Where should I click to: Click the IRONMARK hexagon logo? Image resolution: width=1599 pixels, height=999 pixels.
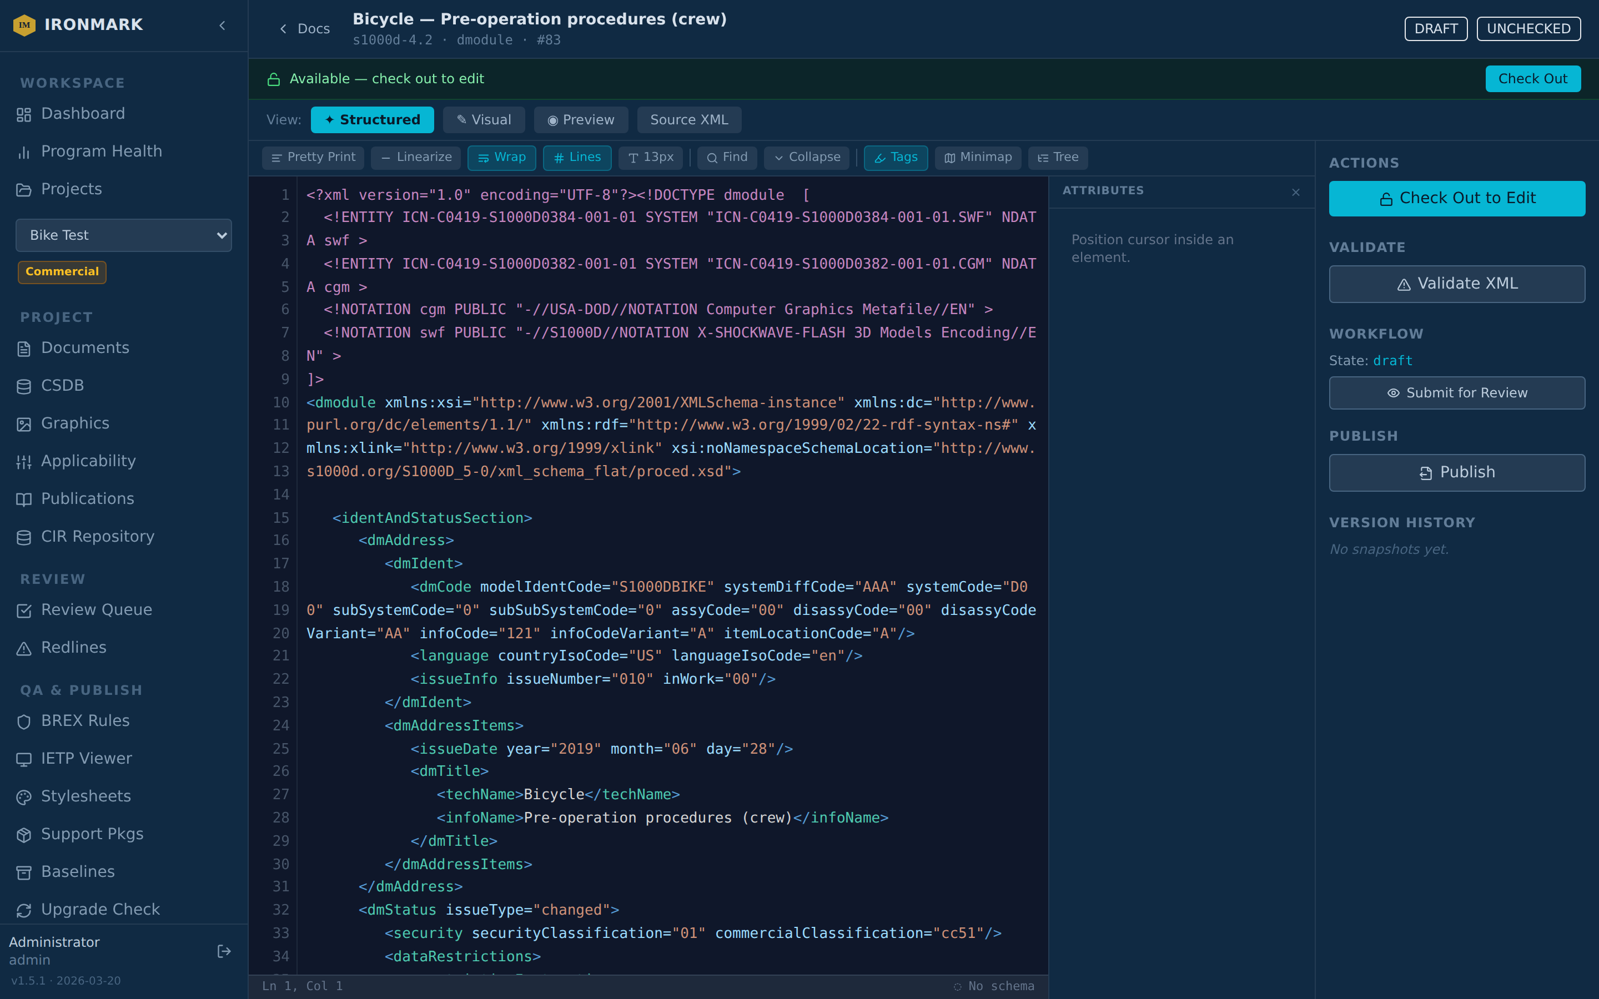click(24, 25)
